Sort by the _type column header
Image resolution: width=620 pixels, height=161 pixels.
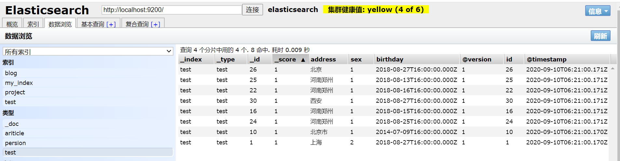click(231, 59)
